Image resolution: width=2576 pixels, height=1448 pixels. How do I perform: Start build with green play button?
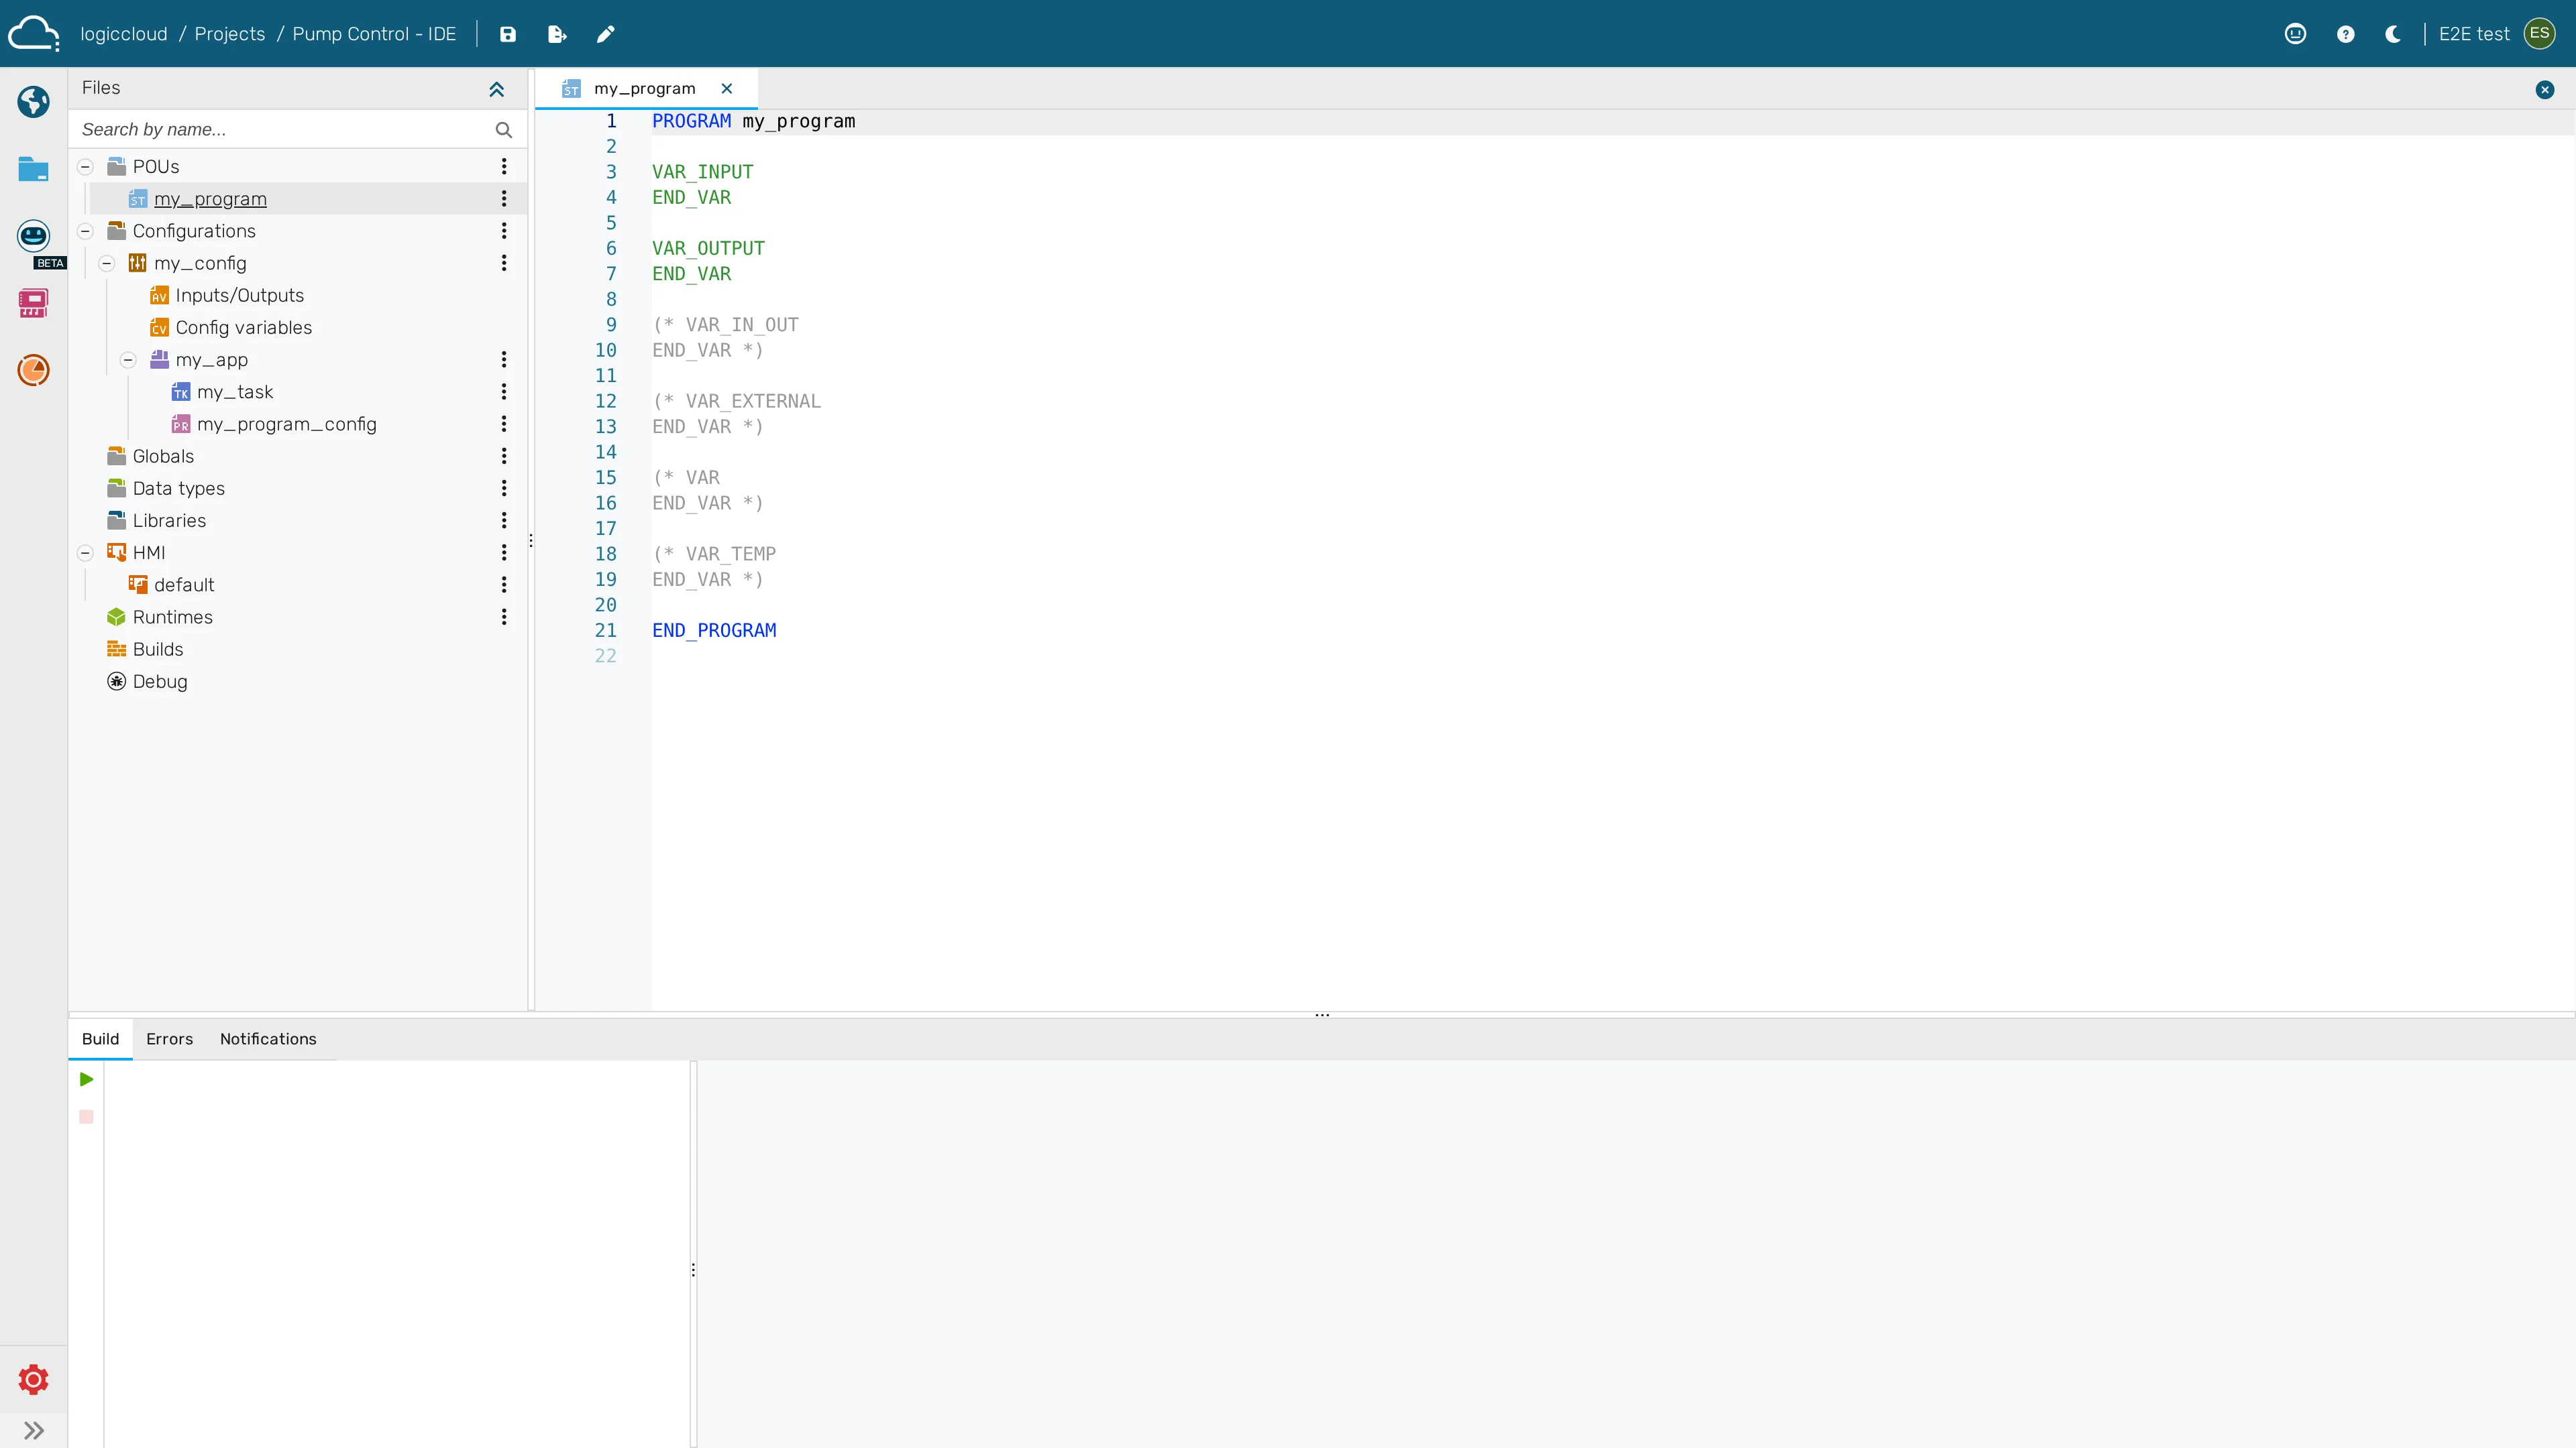click(86, 1079)
